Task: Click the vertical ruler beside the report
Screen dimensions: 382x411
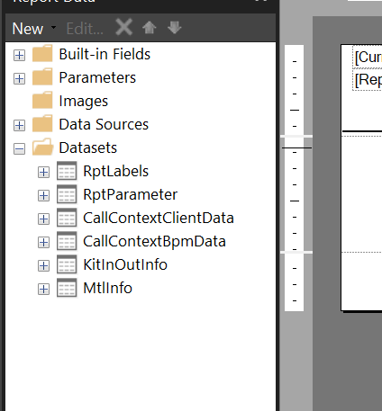Action: pos(294,178)
